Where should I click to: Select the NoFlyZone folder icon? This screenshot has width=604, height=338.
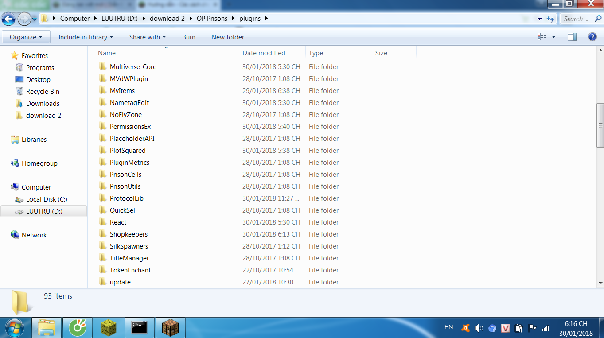click(103, 114)
